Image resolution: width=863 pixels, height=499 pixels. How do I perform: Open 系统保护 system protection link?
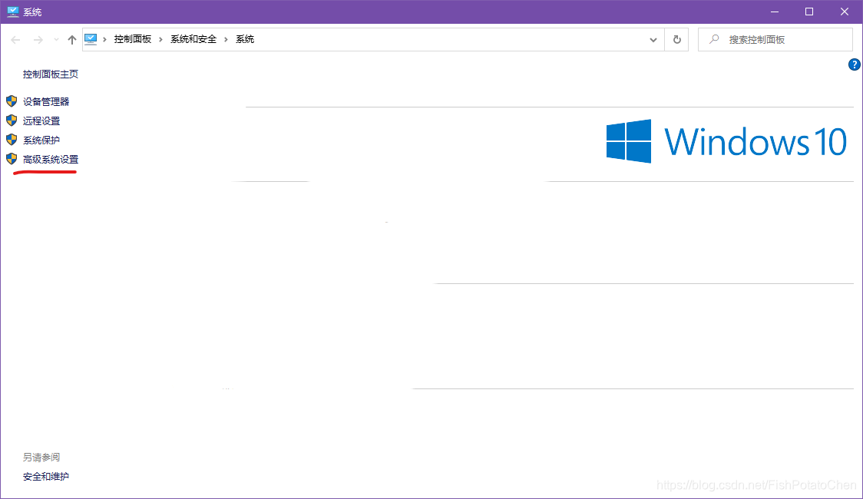click(x=41, y=140)
